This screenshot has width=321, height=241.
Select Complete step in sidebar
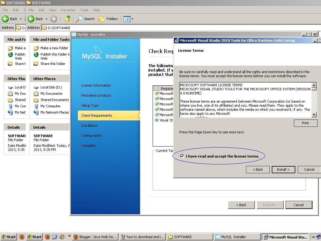point(88,146)
